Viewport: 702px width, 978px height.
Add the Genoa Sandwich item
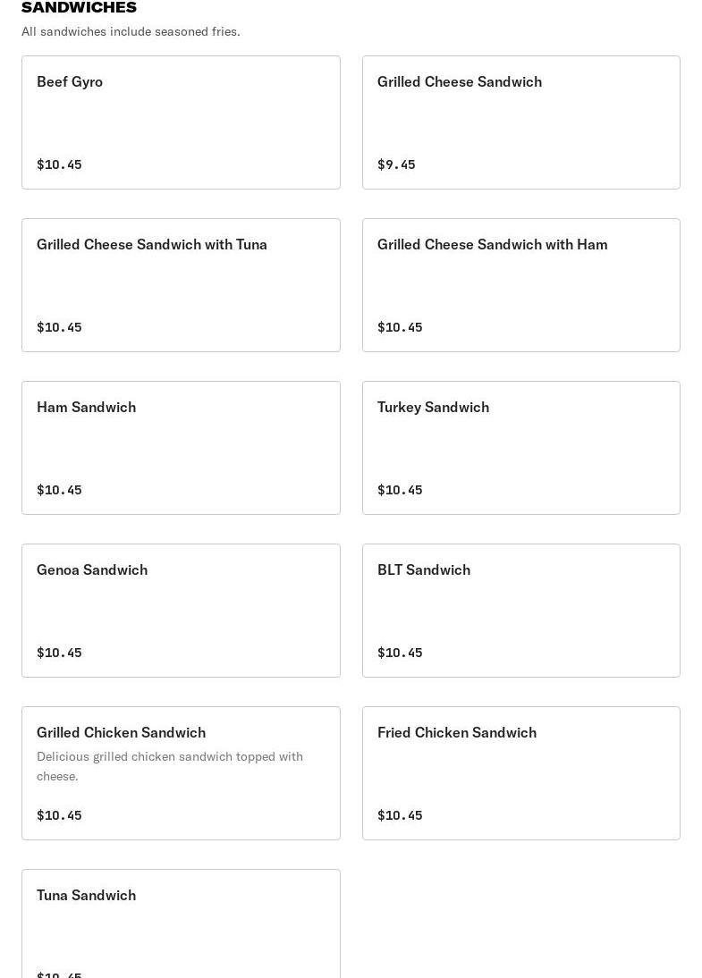[181, 611]
